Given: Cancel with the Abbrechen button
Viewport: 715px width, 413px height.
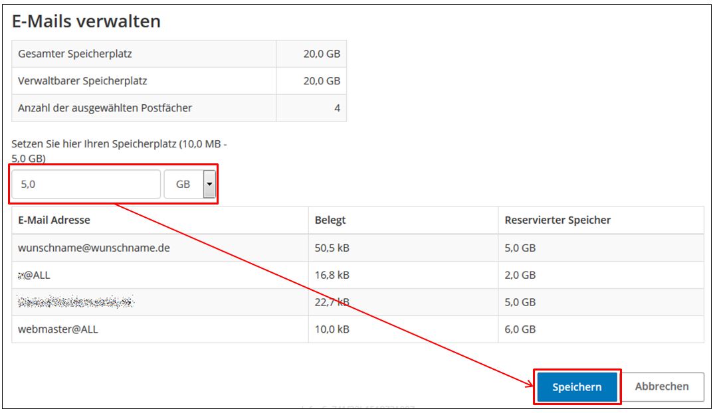Looking at the screenshot, I should coord(661,386).
